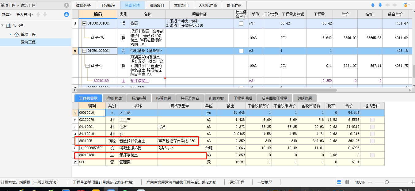Switch to the 人材机汇总 tab
The height and width of the screenshot is (191, 415).
(x=208, y=6)
